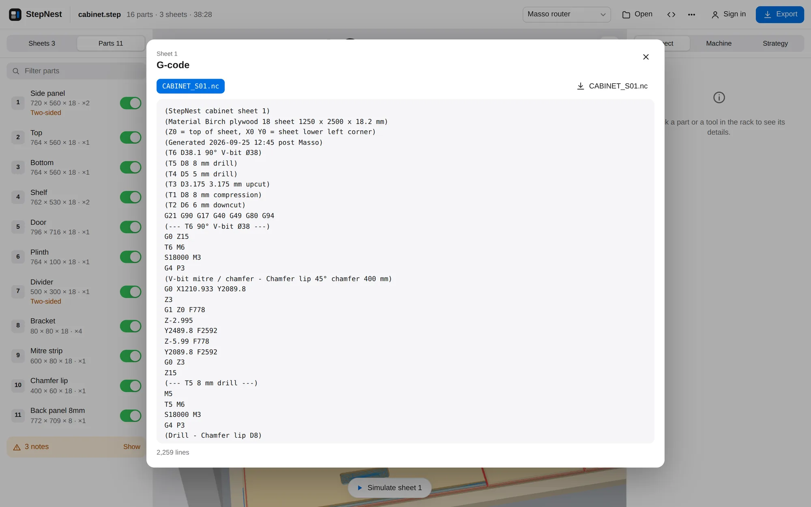Click the Export button
Viewport: 811px width, 507px height.
[780, 14]
